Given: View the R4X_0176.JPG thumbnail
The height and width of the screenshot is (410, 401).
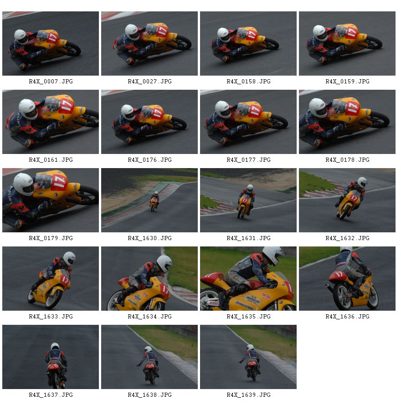Looking at the screenshot, I should 149,122.
